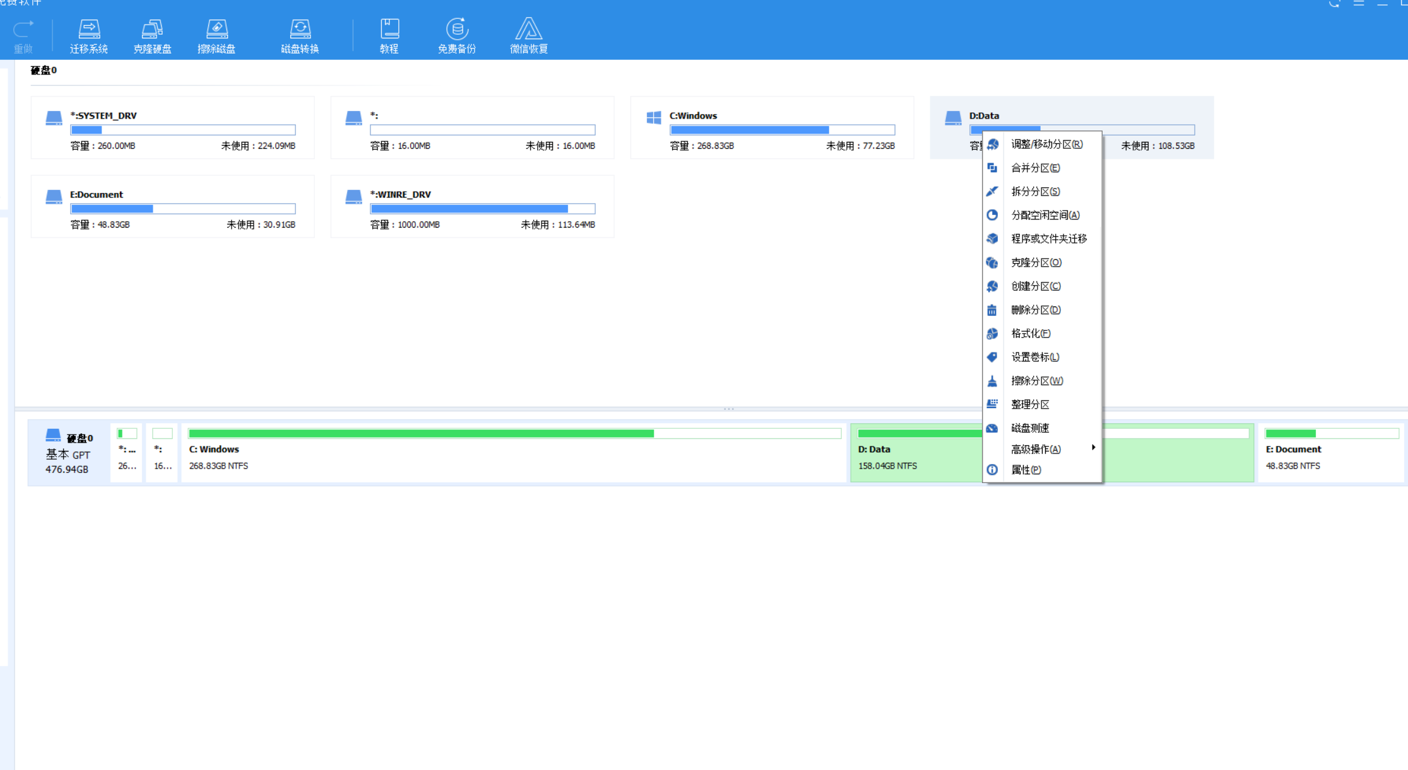
Task: Select the small 26… partition block
Action: pos(126,452)
